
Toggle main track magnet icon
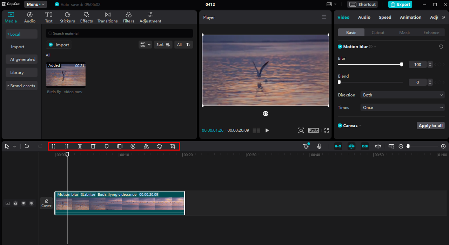point(338,146)
